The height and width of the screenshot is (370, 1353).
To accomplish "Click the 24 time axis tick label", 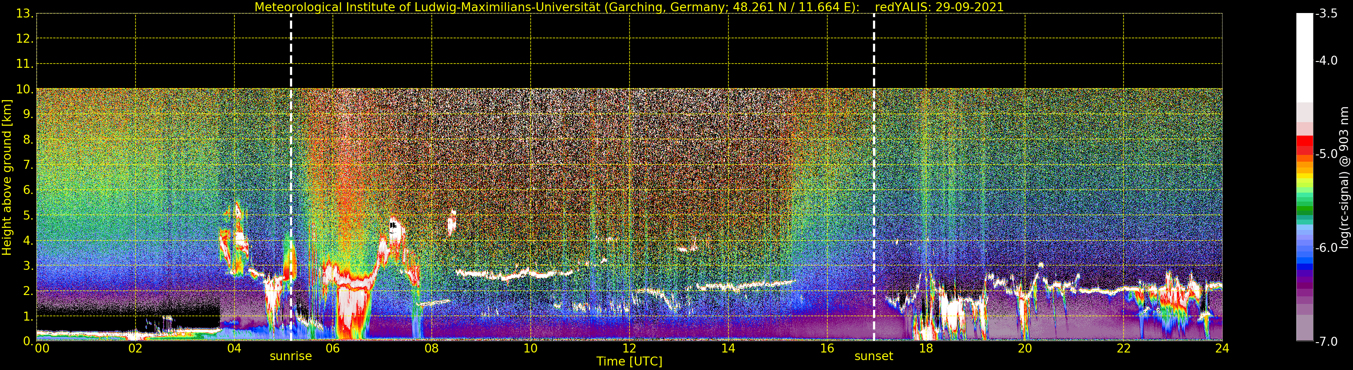I will tap(1222, 348).
